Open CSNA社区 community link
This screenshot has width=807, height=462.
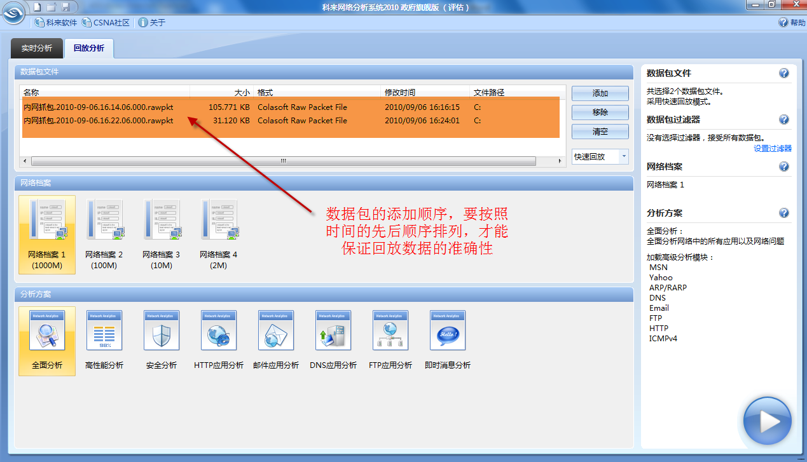pyautogui.click(x=106, y=22)
